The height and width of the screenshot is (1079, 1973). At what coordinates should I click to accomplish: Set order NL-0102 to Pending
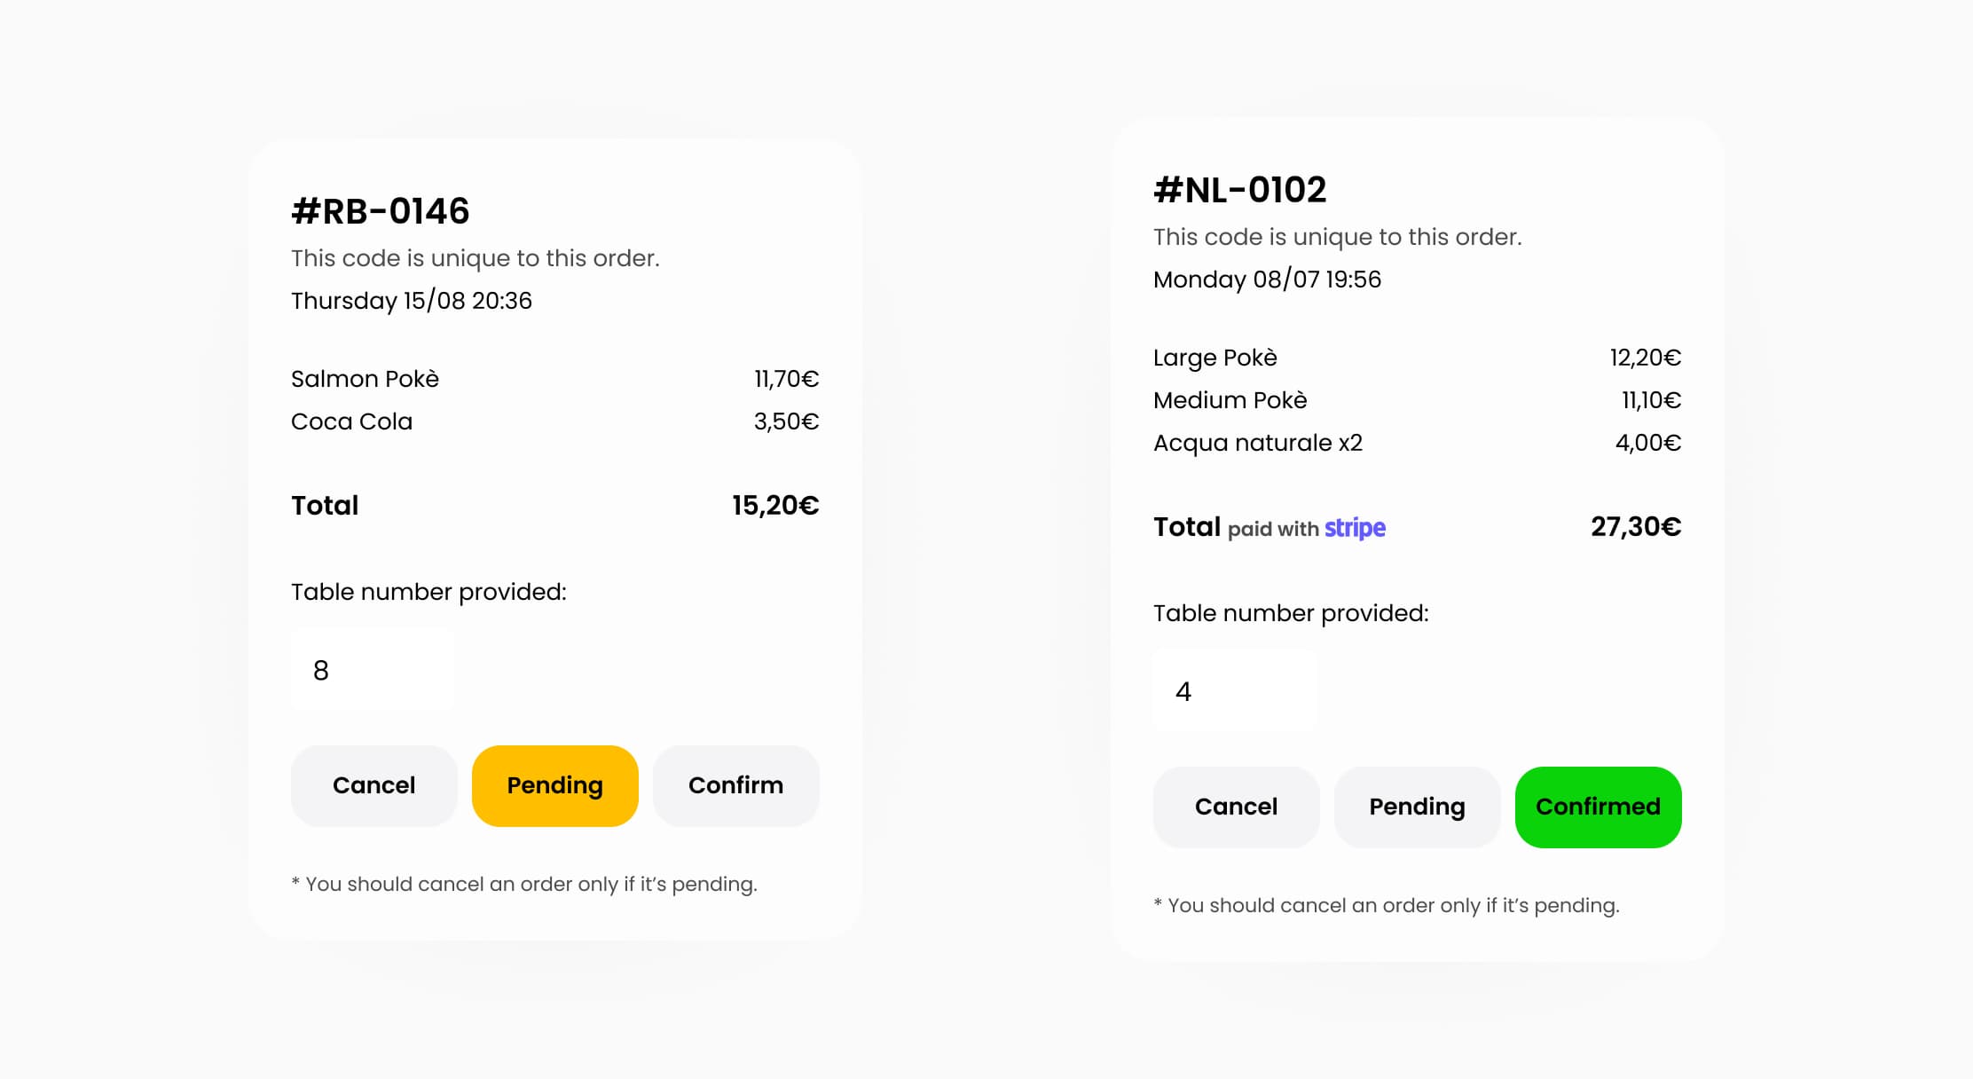coord(1418,807)
